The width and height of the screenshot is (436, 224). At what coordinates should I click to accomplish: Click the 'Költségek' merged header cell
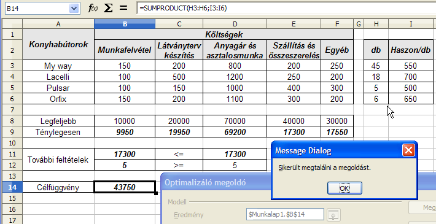pyautogui.click(x=224, y=34)
